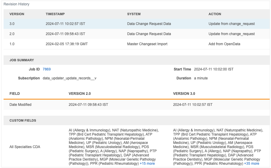
Task: Click the All Specialties CDA field label
Action: pyautogui.click(x=25, y=147)
